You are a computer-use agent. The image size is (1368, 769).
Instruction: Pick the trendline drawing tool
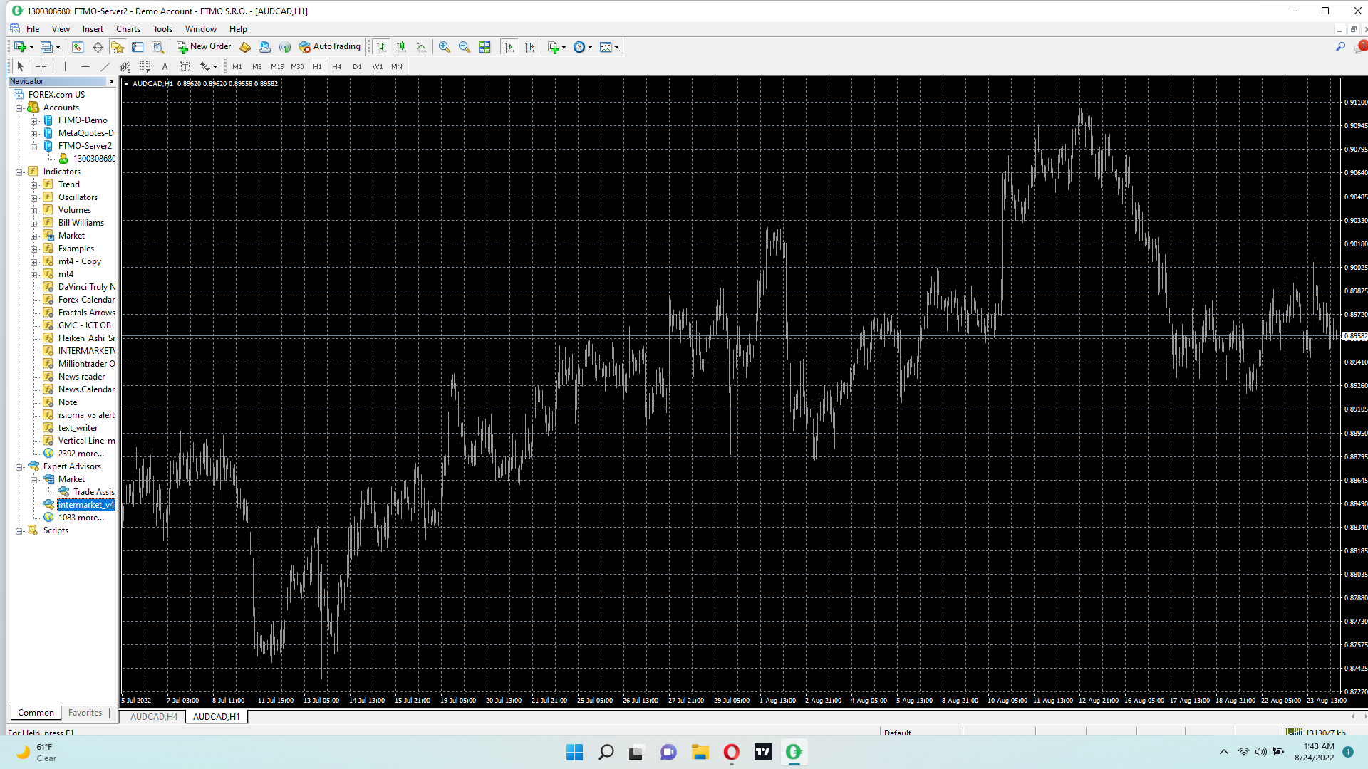(105, 66)
